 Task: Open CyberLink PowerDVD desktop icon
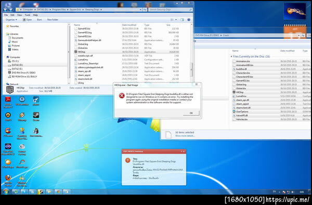[8, 149]
